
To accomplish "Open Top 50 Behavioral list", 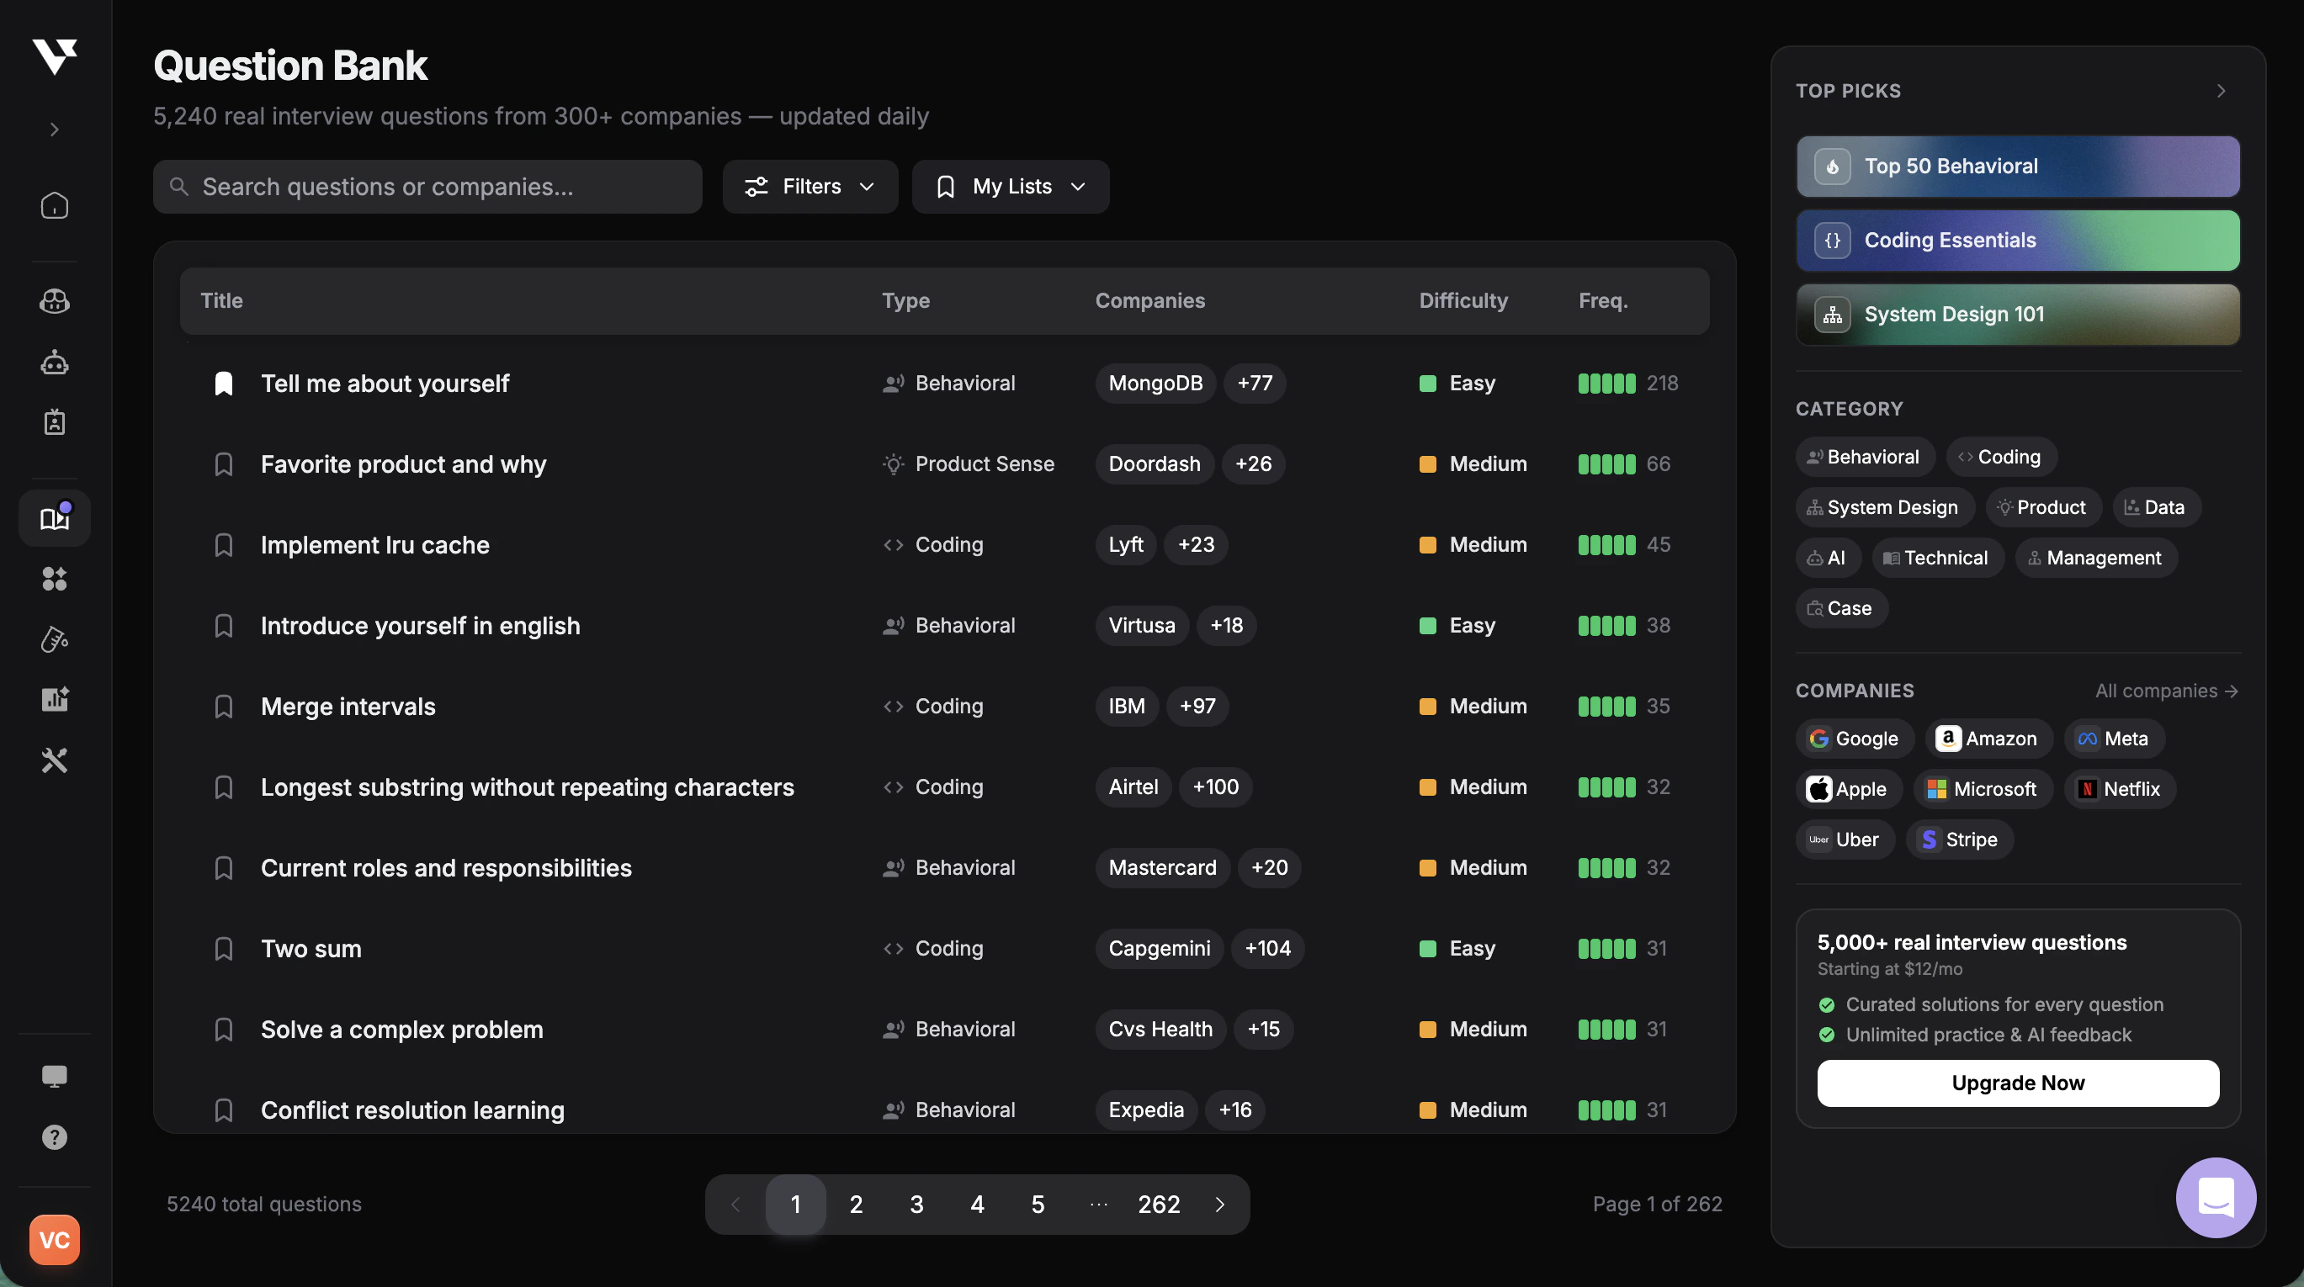I will coord(2018,167).
